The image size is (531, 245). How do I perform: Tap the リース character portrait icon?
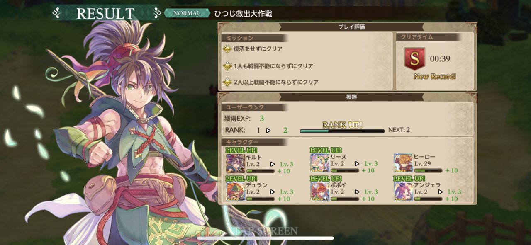click(320, 163)
